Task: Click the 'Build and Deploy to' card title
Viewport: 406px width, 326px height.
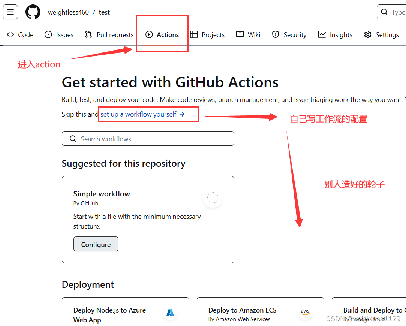Action: [x=375, y=310]
